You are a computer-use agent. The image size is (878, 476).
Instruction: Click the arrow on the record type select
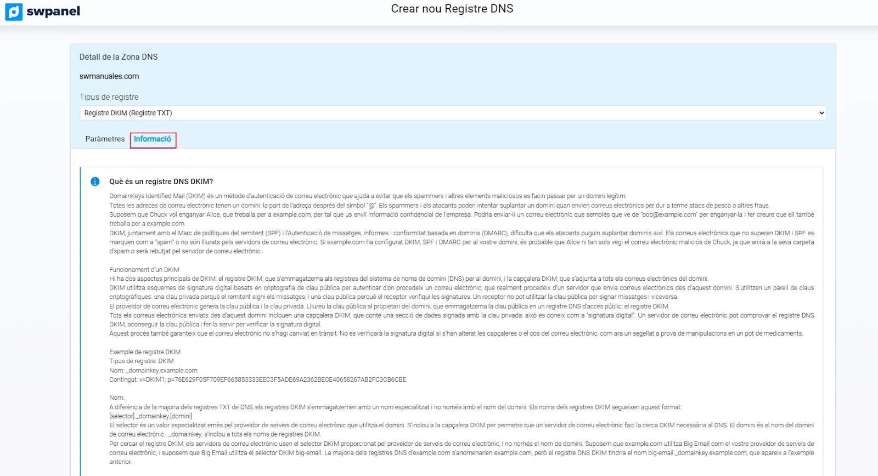[821, 113]
